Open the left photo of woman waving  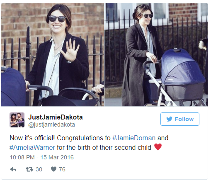coord(53,55)
